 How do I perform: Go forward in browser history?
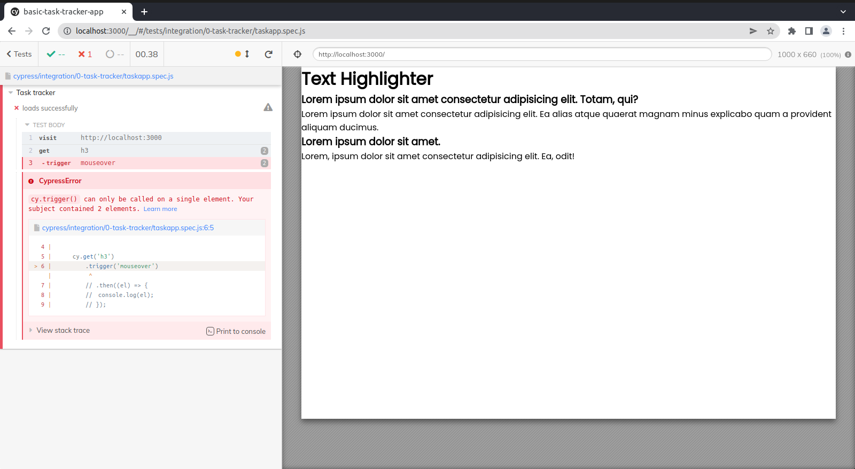29,31
